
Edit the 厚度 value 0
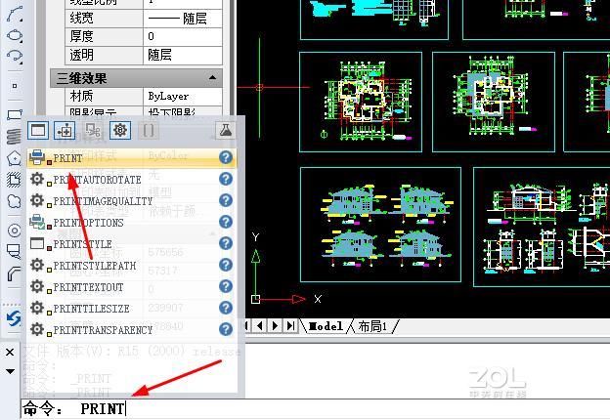click(x=183, y=36)
